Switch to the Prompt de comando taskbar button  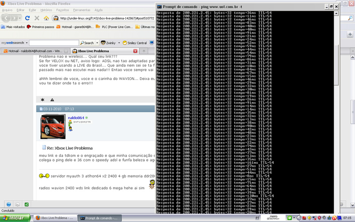tap(99, 218)
